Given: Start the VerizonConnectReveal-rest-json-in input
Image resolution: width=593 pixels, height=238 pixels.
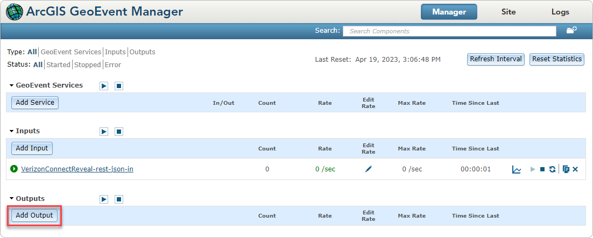Looking at the screenshot, I should [x=533, y=169].
